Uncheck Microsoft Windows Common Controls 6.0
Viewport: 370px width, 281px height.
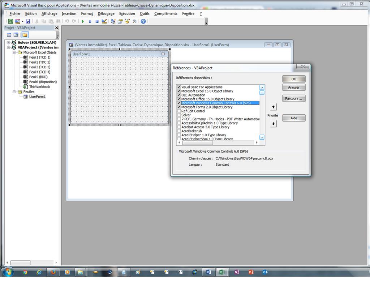point(179,103)
